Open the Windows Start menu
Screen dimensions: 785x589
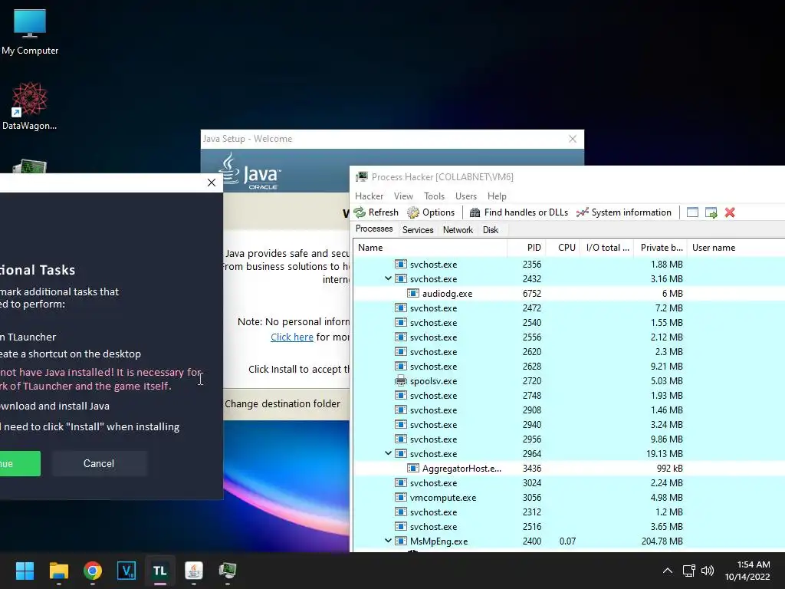(25, 571)
